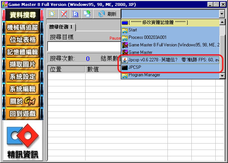
Task: Select Game Master 8 Full Version list entry
Action: click(170, 45)
